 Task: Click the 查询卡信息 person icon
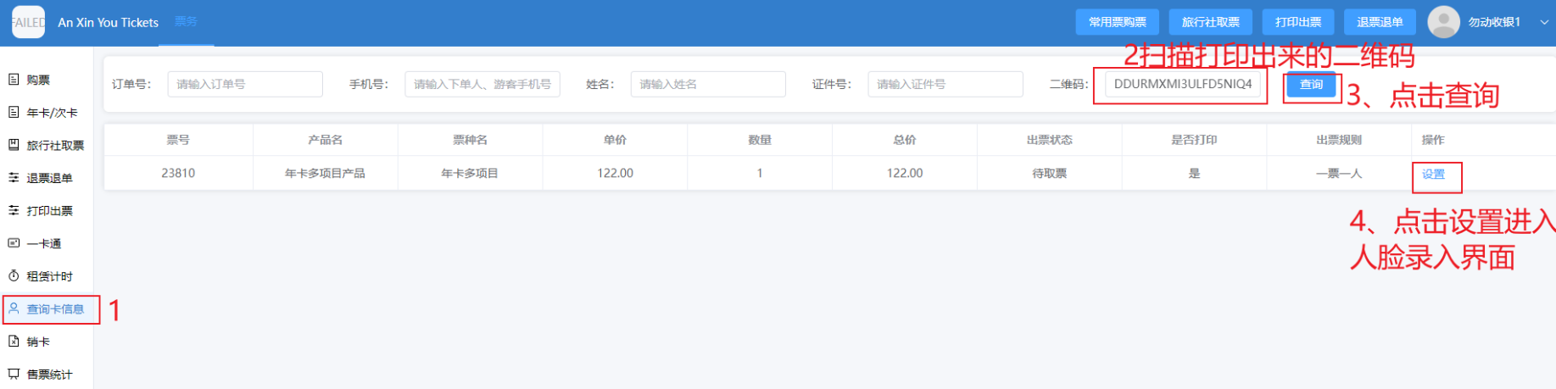pos(14,308)
